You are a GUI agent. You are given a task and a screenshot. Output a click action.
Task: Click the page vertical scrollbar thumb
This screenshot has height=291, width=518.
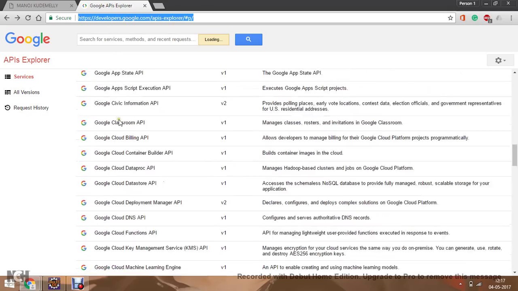coord(515,156)
